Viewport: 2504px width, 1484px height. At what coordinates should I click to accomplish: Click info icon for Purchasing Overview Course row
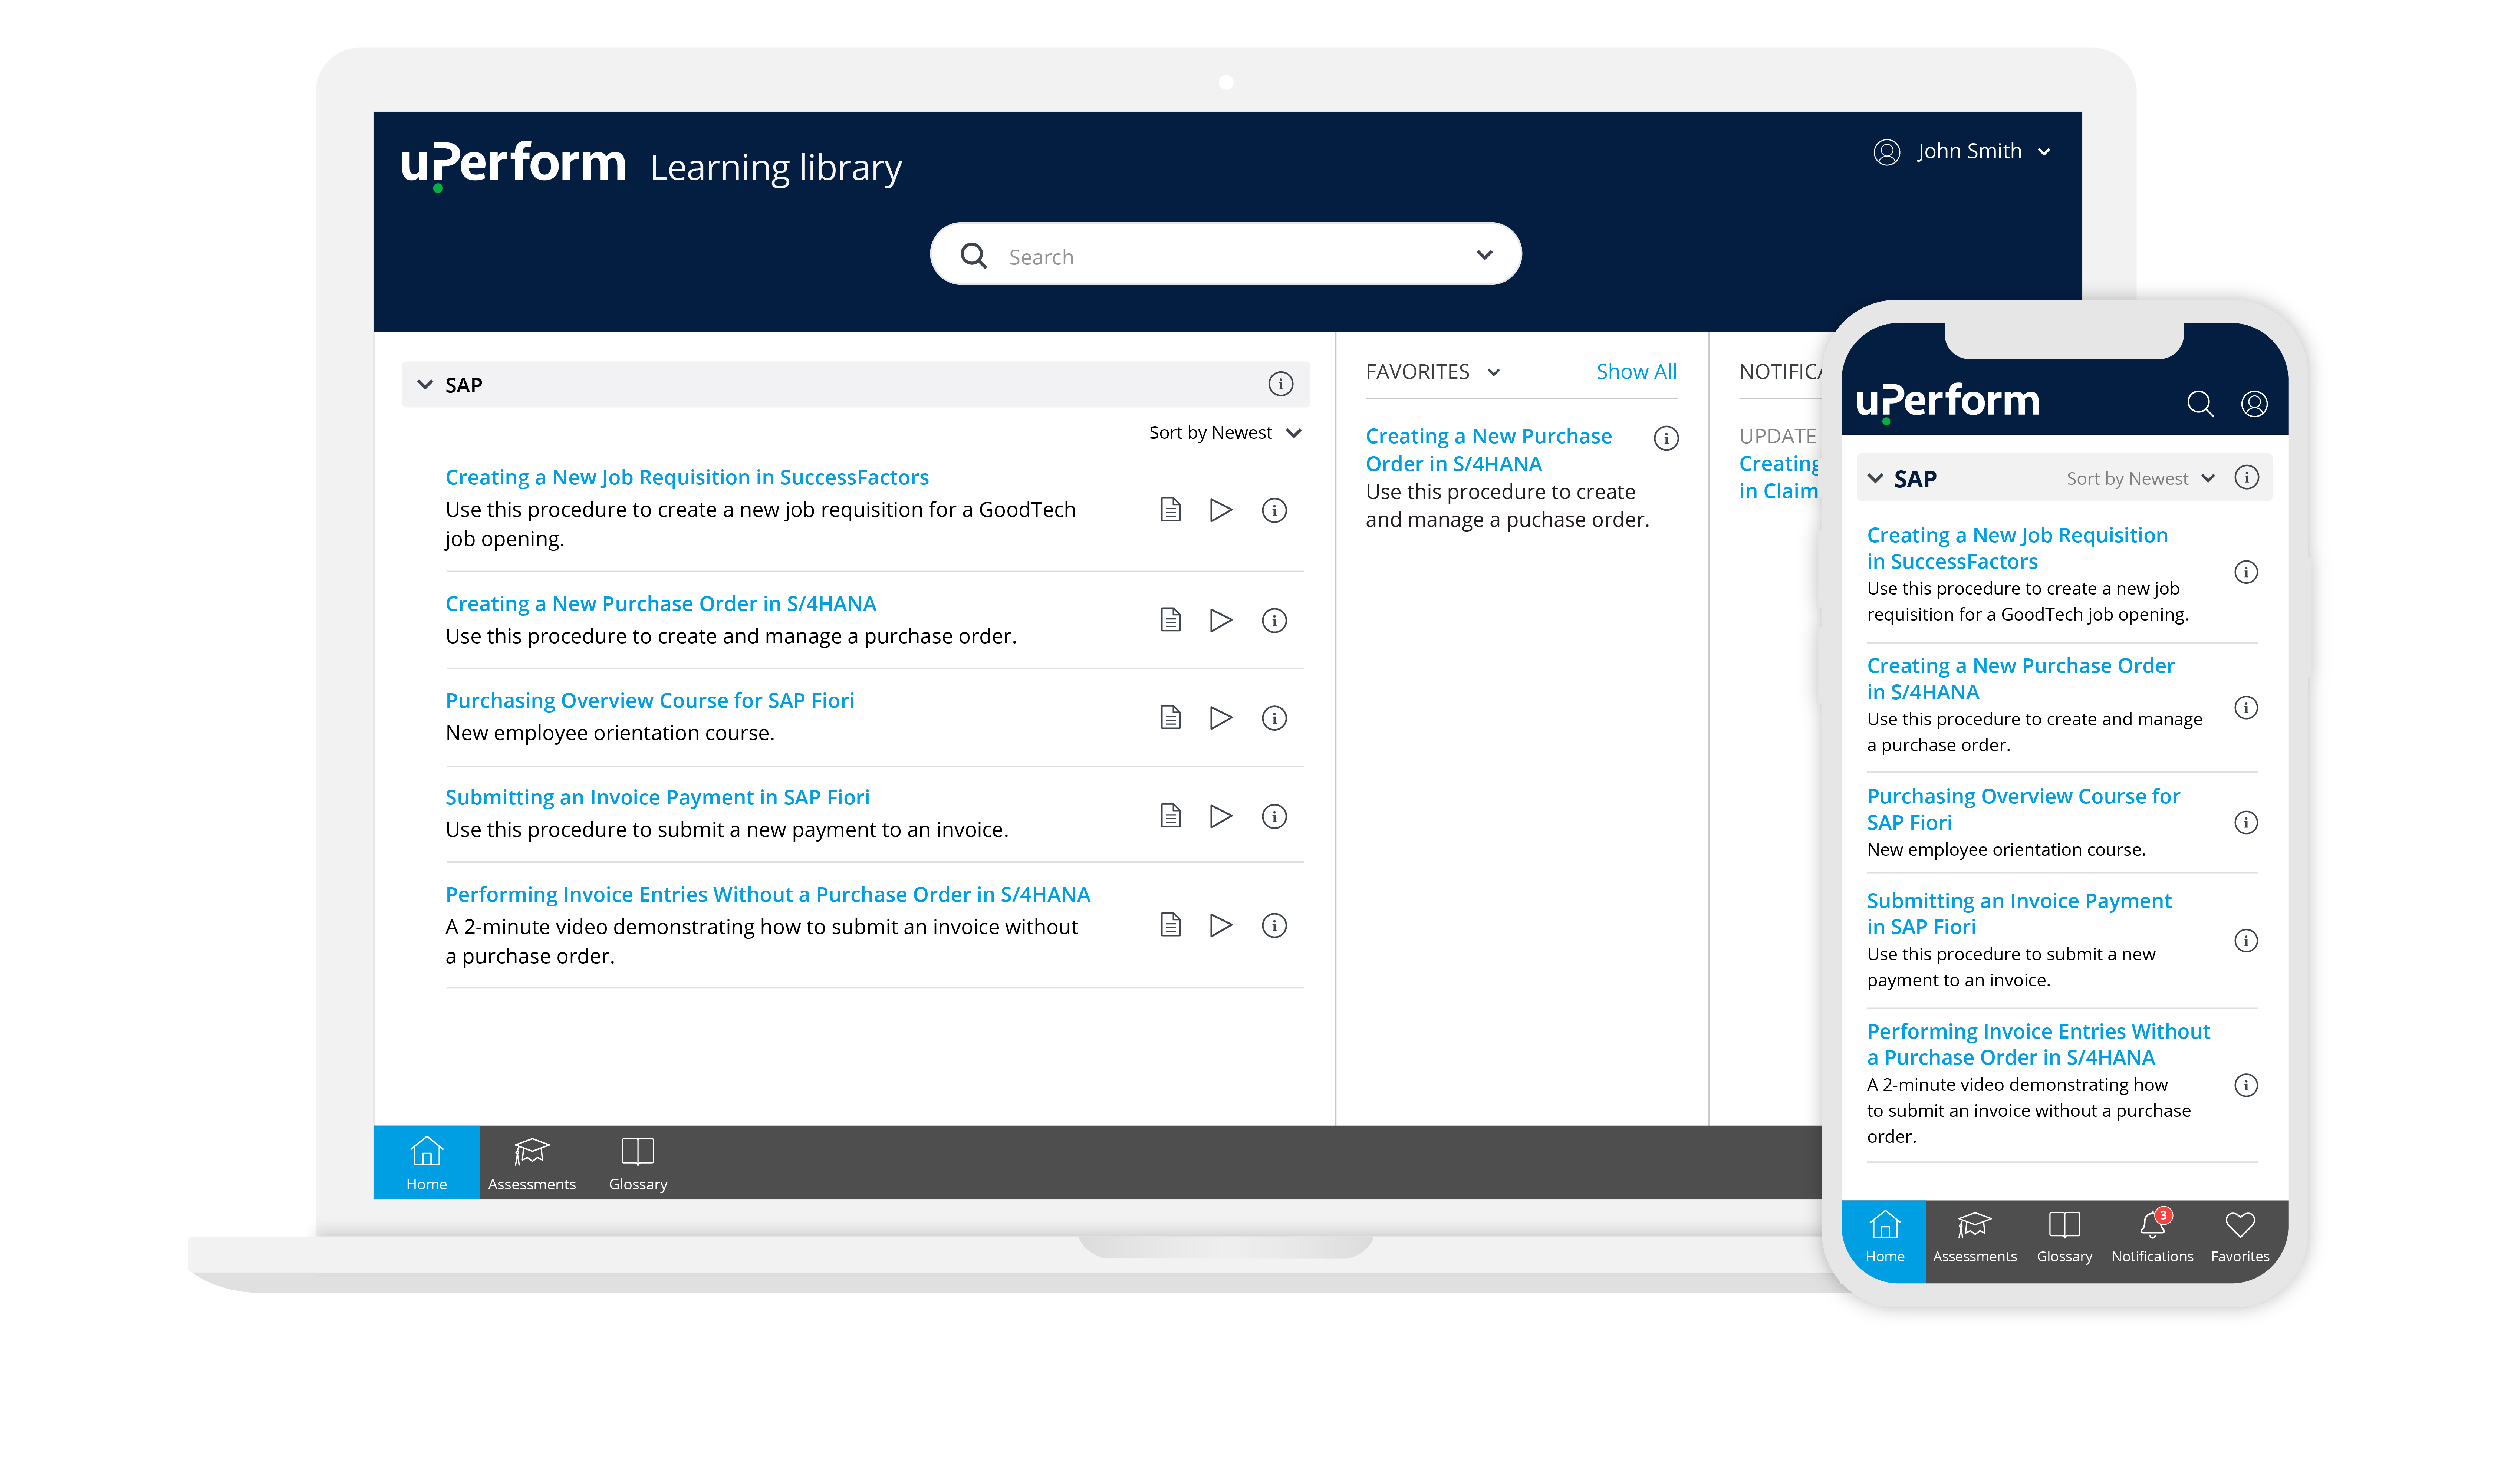tap(1274, 718)
